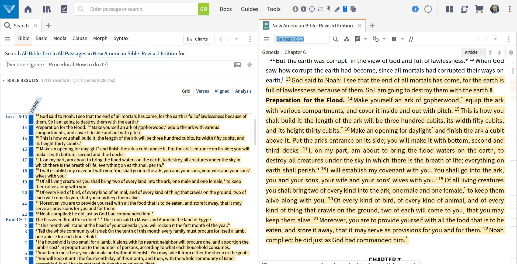Open the Charts button
This screenshot has height=264, width=517.
[x=197, y=39]
